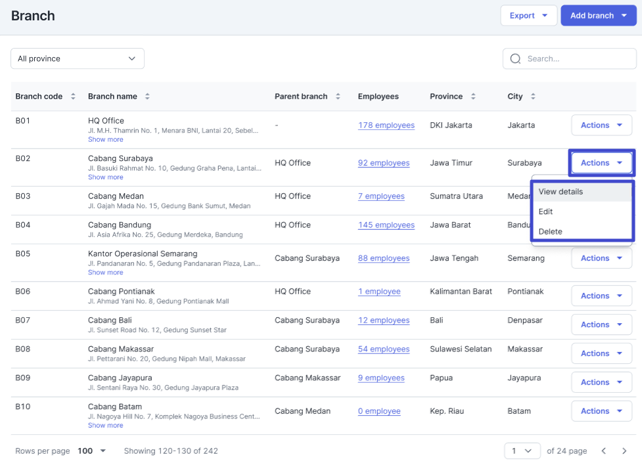This screenshot has height=465, width=642.
Task: Open Actions menu for Cabang Makassar
Action: point(601,353)
